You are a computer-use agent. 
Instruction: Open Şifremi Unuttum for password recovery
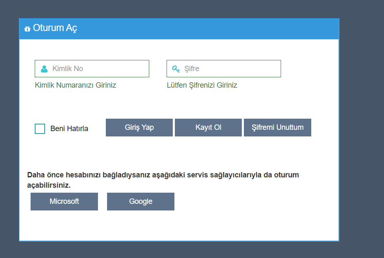[x=277, y=127]
